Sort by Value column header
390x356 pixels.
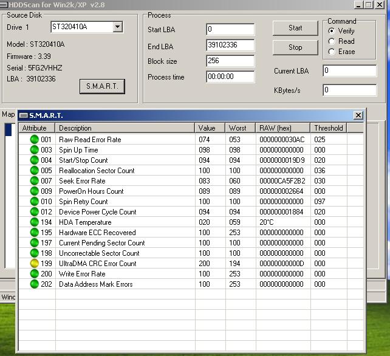click(x=210, y=128)
